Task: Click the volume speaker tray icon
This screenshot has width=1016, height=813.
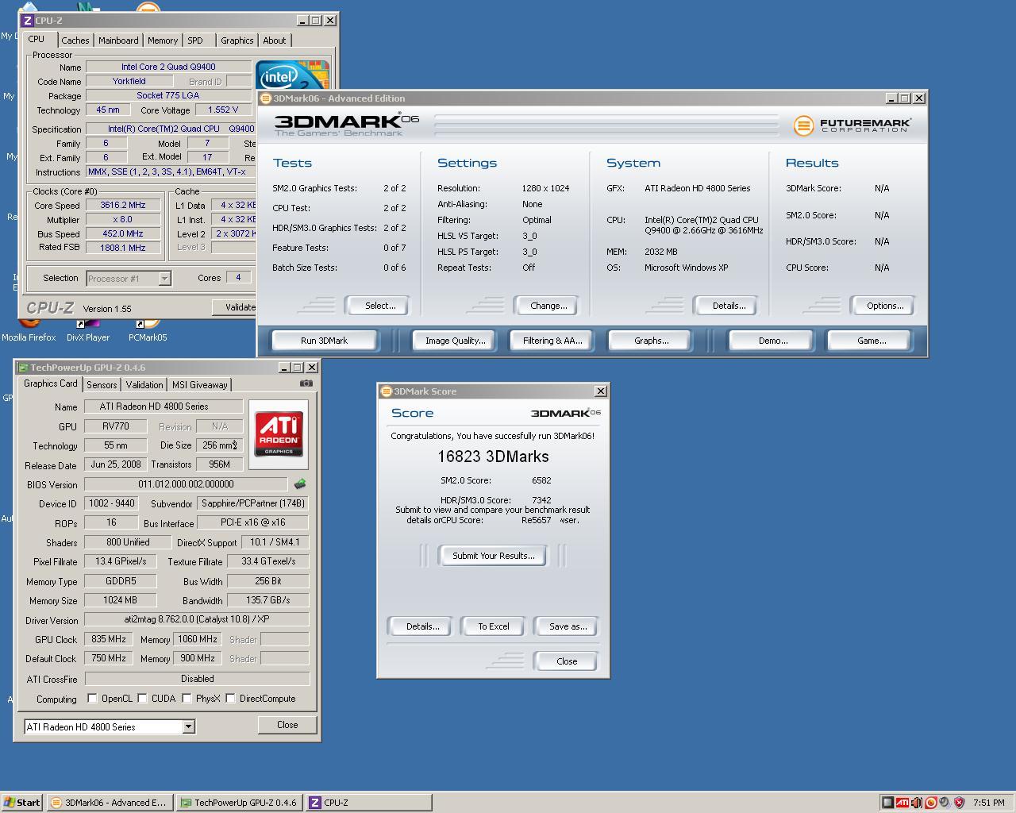Action: click(917, 803)
